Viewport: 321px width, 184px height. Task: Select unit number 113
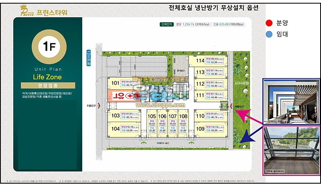(x=200, y=72)
